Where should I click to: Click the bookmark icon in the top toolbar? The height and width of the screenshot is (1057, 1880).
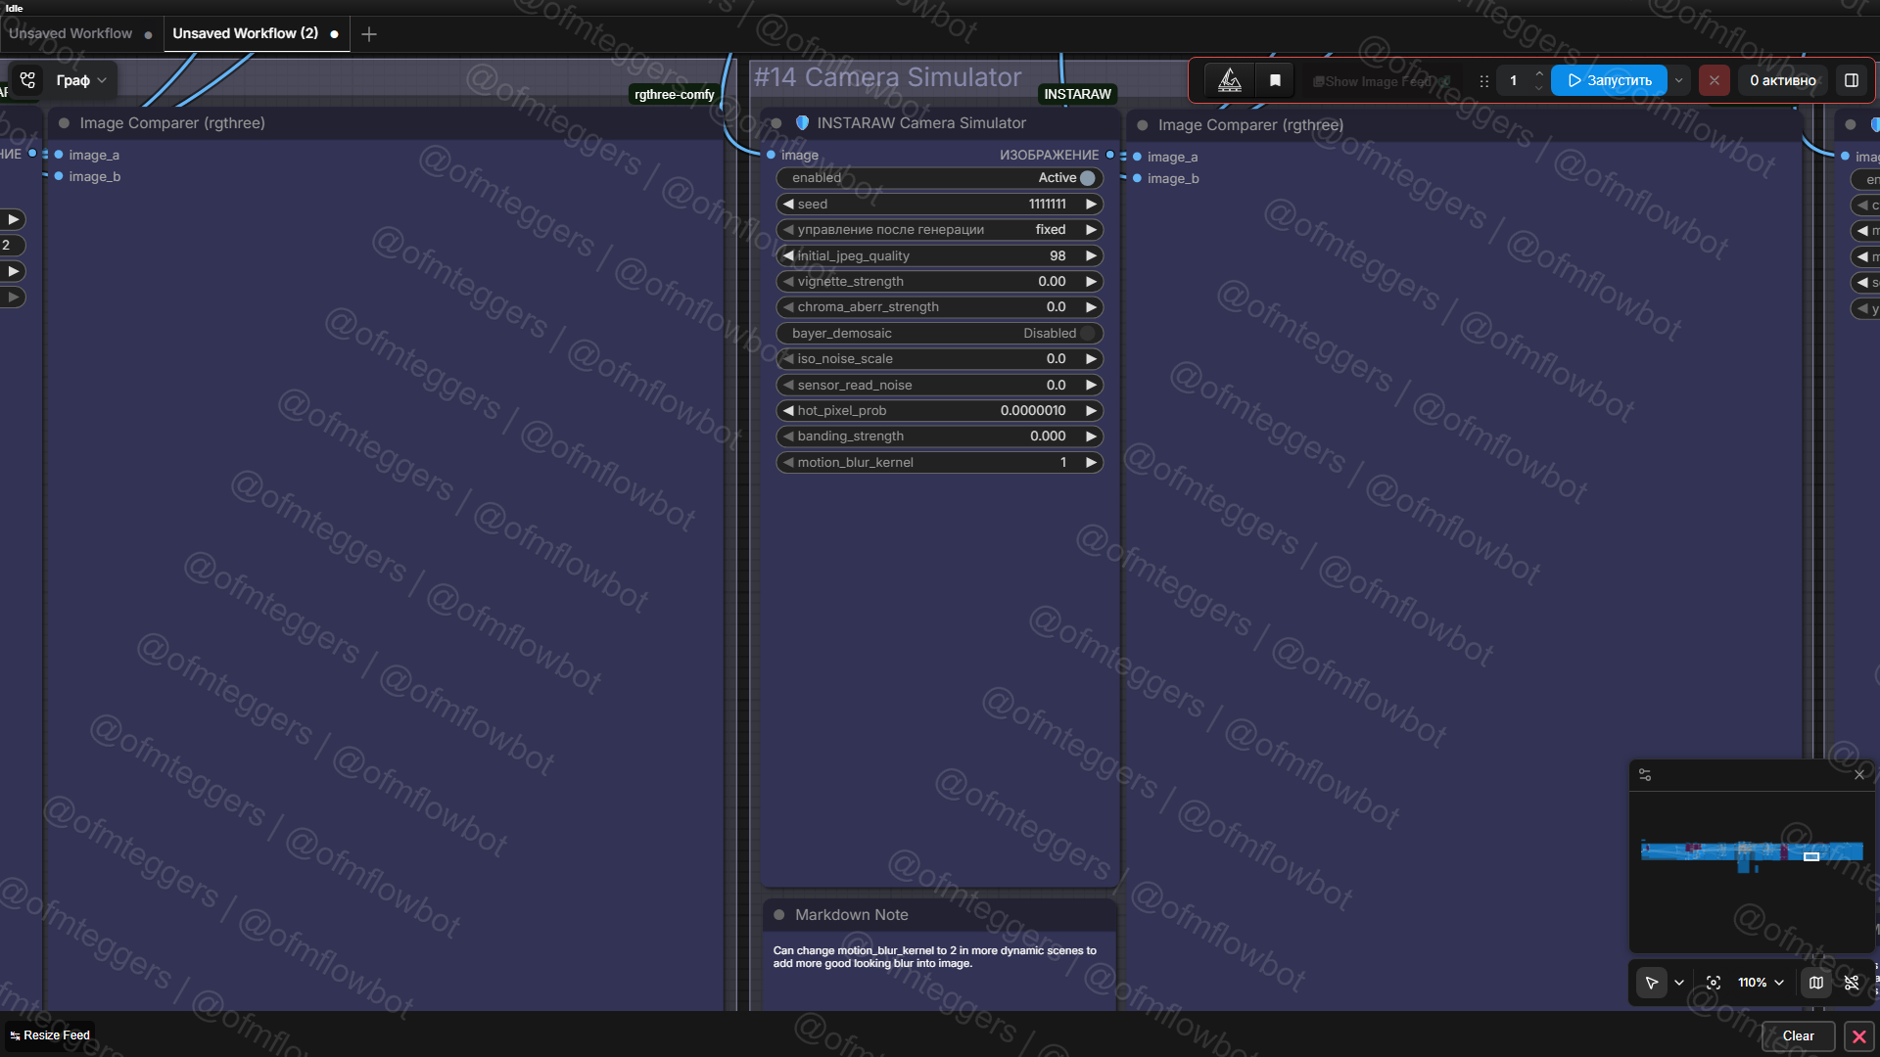coord(1275,80)
